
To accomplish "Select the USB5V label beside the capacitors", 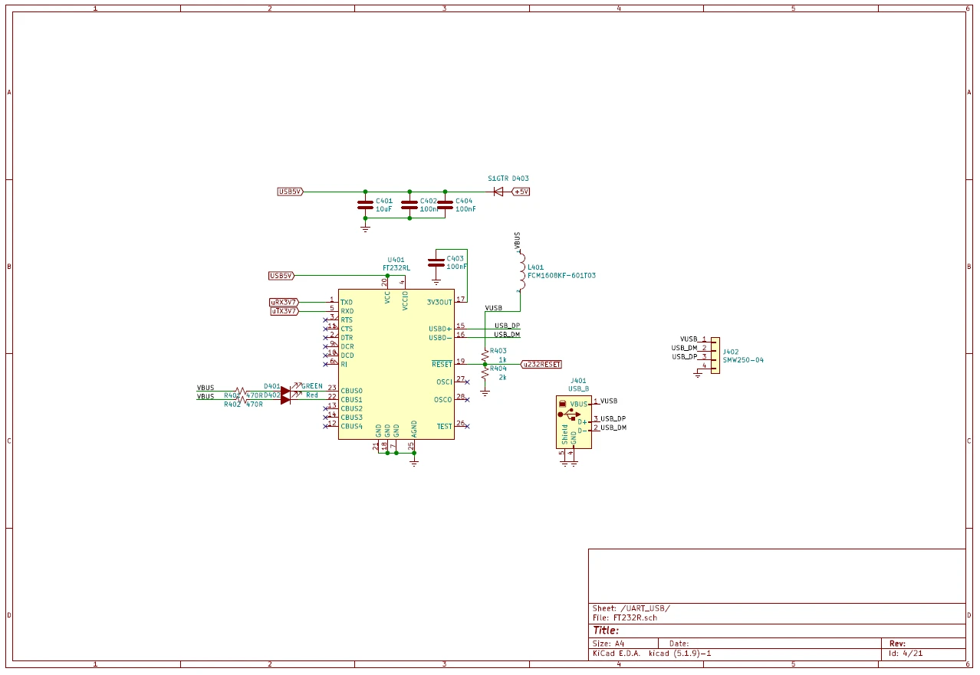I will point(290,192).
